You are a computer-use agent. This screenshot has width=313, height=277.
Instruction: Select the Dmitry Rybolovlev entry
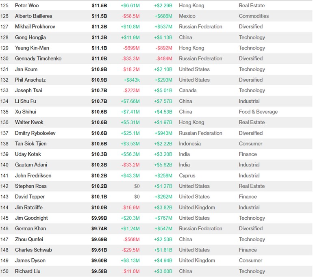pos(36,133)
